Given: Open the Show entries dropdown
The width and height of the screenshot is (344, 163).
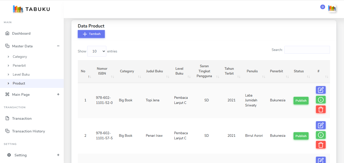Looking at the screenshot, I should coord(97,51).
